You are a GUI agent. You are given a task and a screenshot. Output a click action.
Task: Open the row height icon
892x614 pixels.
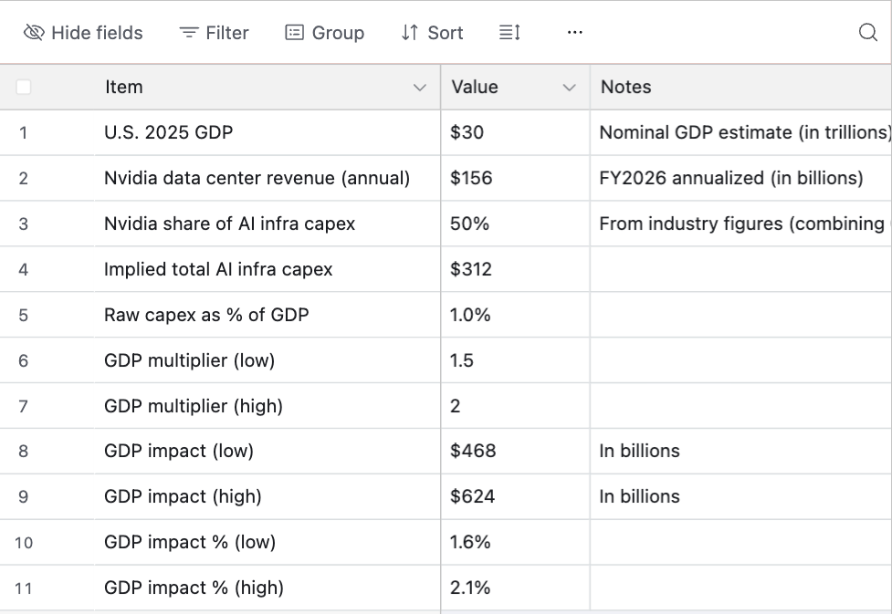point(509,33)
